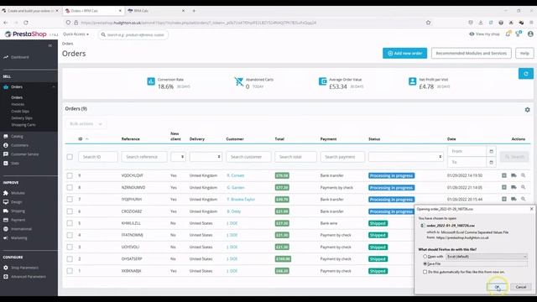Open Shopping Carts submenu item
Viewport: 537px width, 302px height.
pos(23,125)
